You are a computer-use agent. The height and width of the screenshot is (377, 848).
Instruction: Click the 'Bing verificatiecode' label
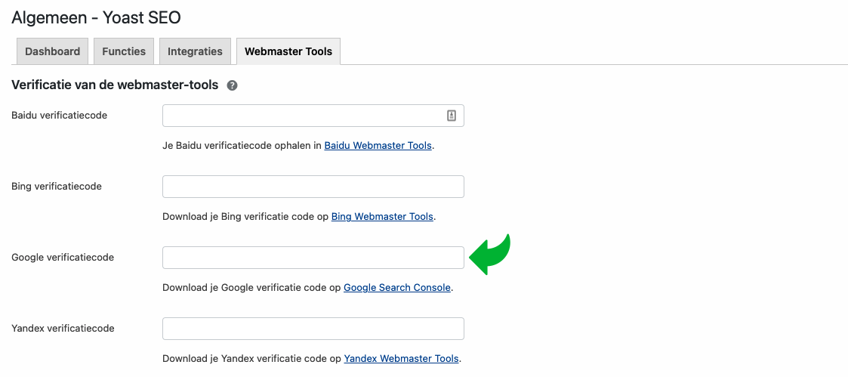57,186
